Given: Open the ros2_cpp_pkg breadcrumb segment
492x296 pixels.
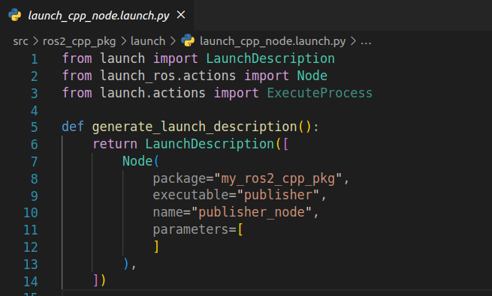Looking at the screenshot, I should point(79,41).
